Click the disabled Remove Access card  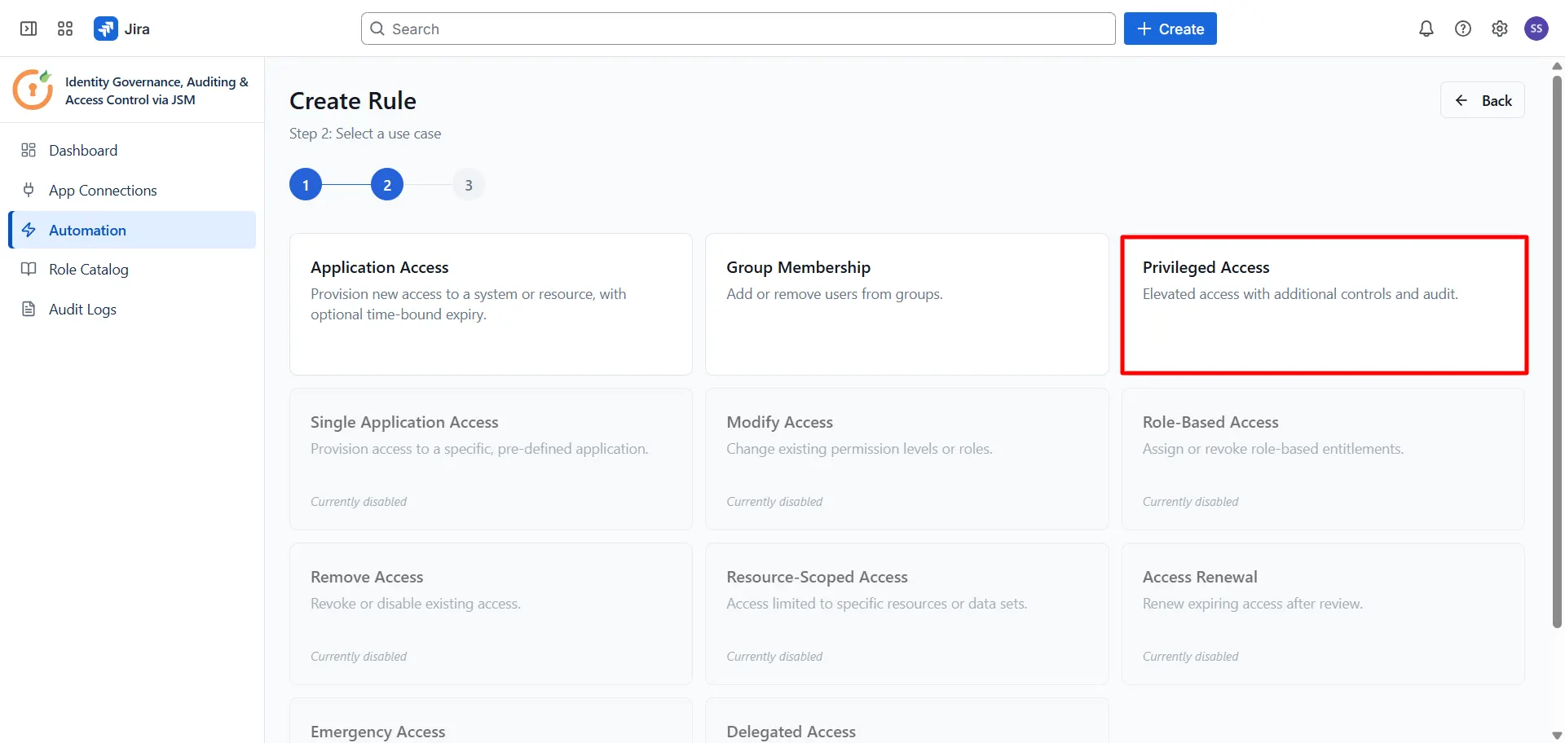click(x=491, y=613)
